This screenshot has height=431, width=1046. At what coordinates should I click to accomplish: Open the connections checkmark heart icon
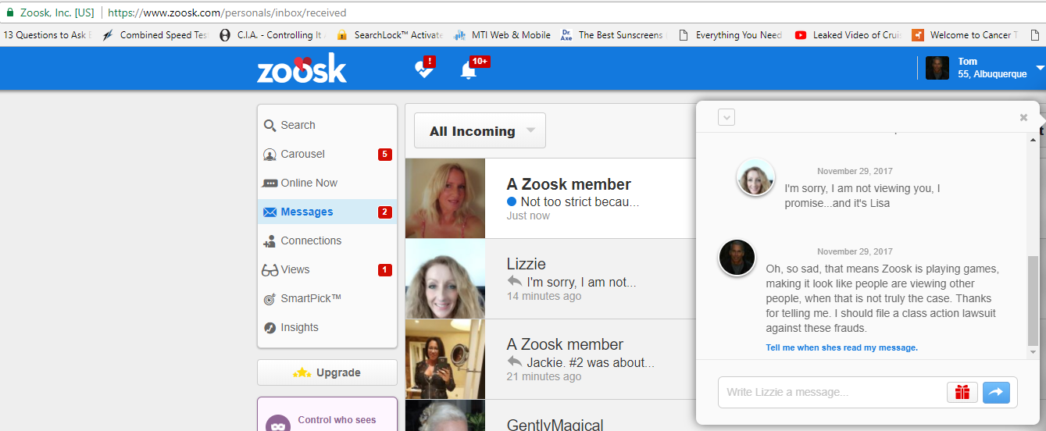click(x=424, y=69)
